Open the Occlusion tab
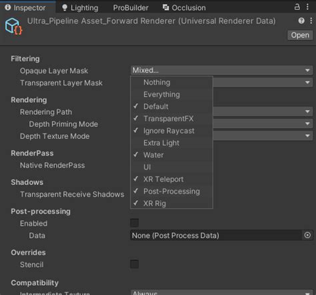The width and height of the screenshot is (316, 295). pyautogui.click(x=184, y=8)
